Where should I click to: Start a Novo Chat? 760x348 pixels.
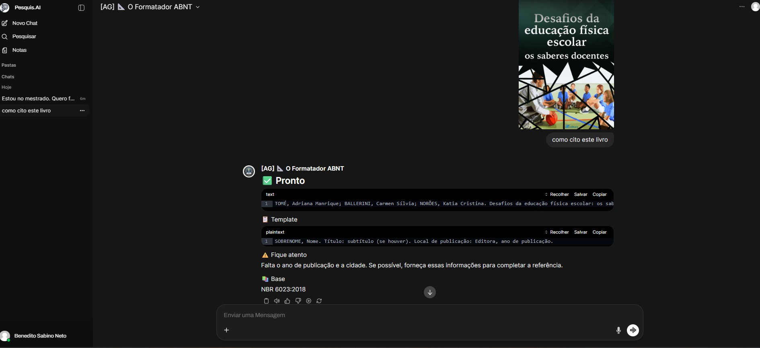(x=25, y=23)
